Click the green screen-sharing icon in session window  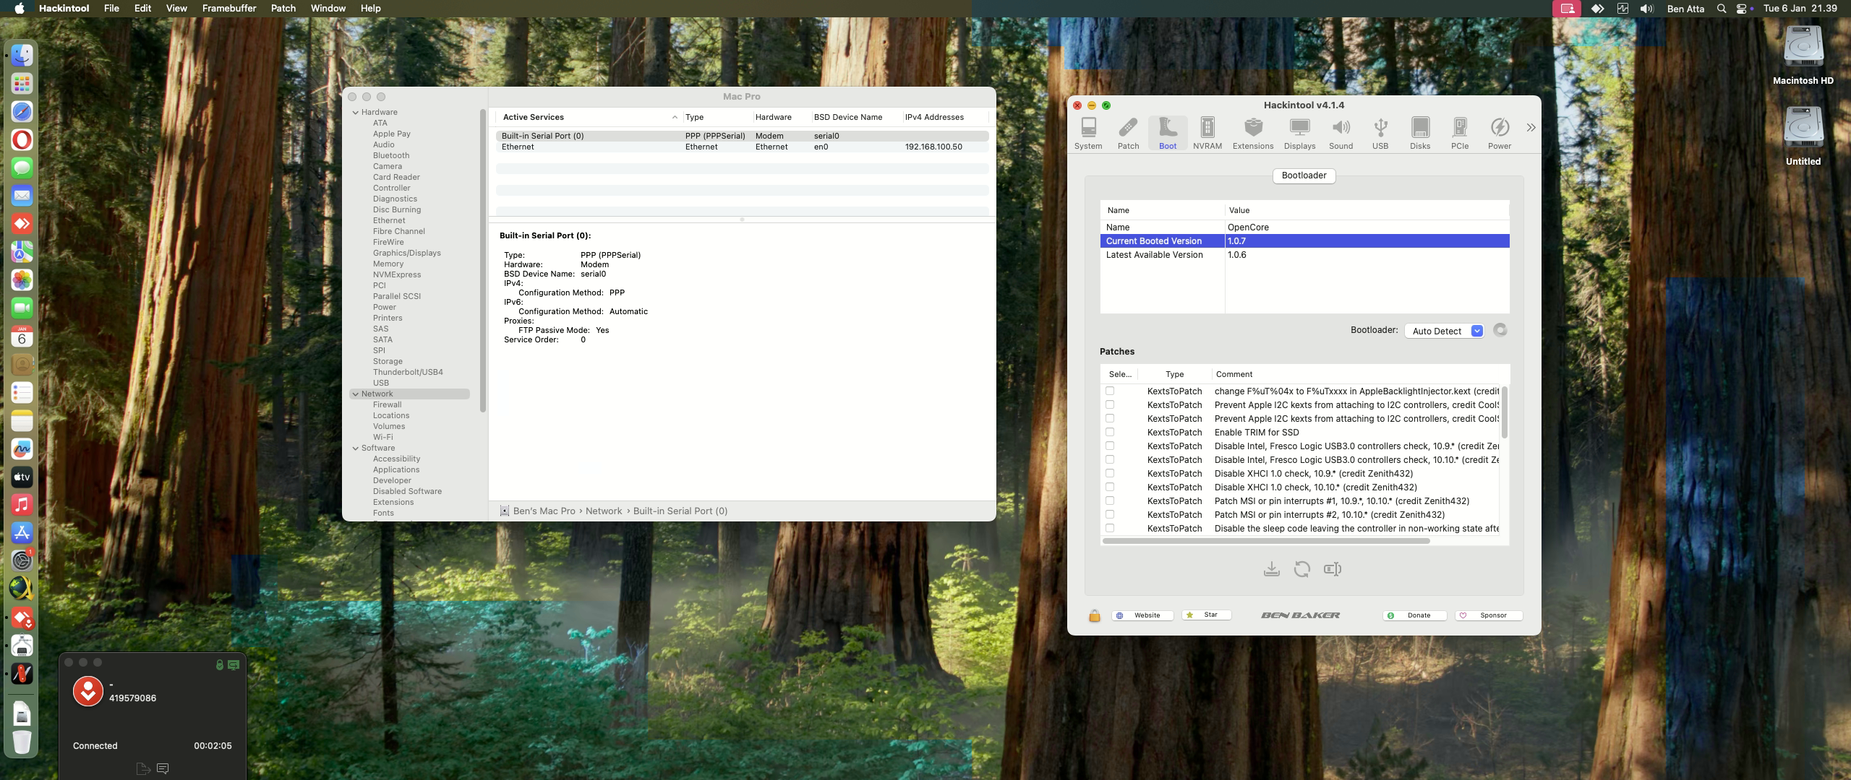[x=234, y=664]
